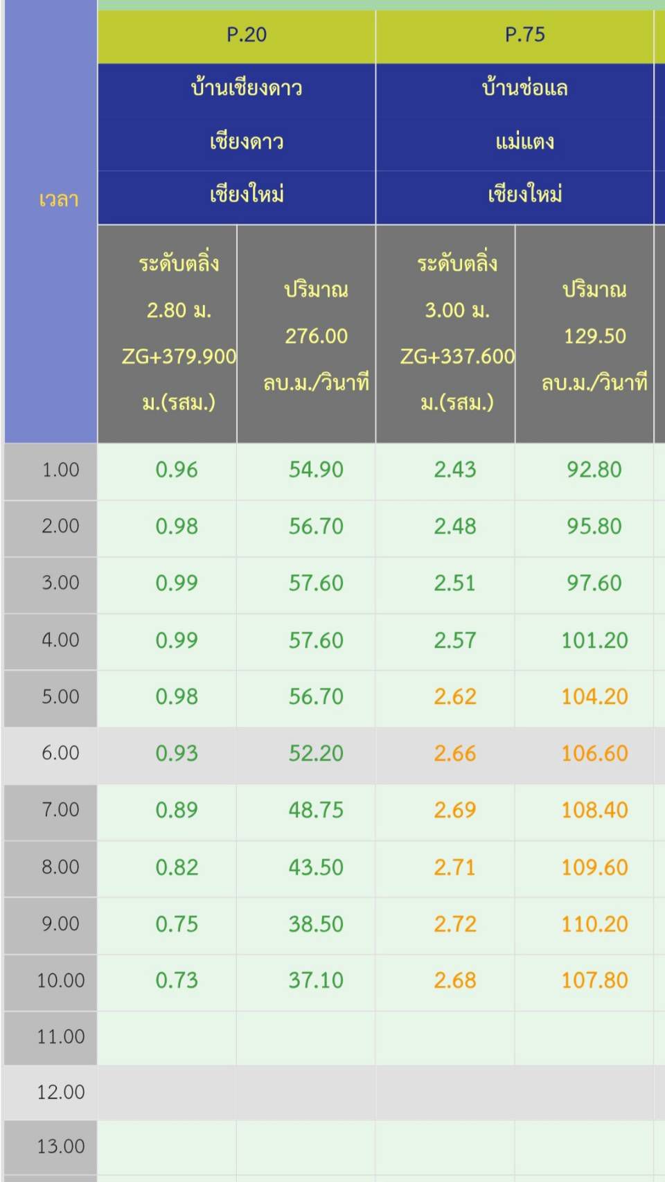Click the 110.20 discharge value

click(x=594, y=924)
